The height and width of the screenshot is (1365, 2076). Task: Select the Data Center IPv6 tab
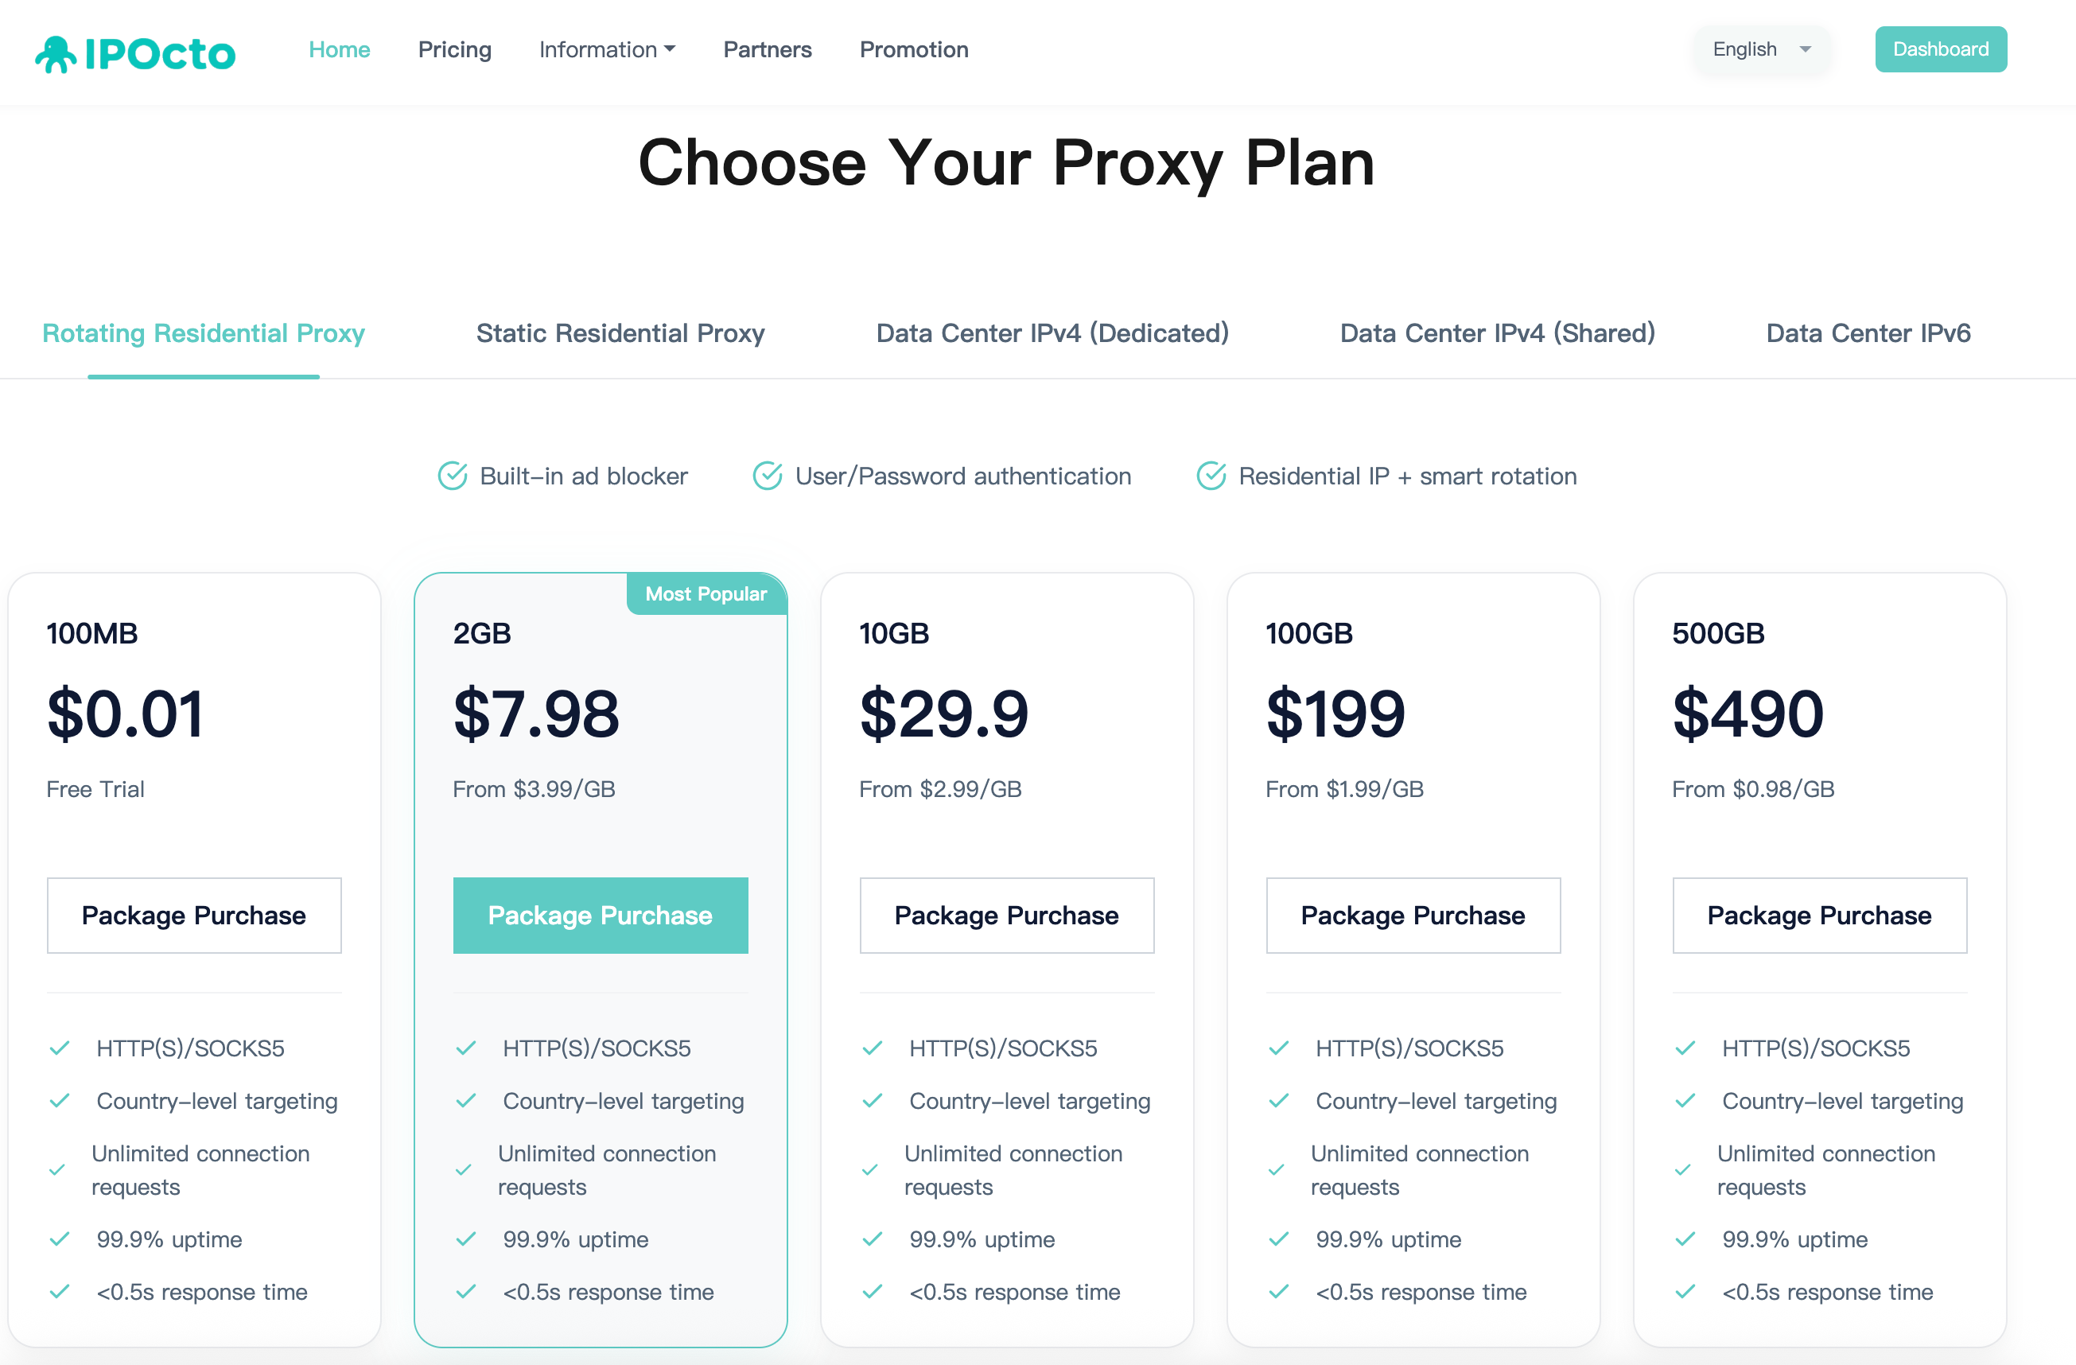1868,333
